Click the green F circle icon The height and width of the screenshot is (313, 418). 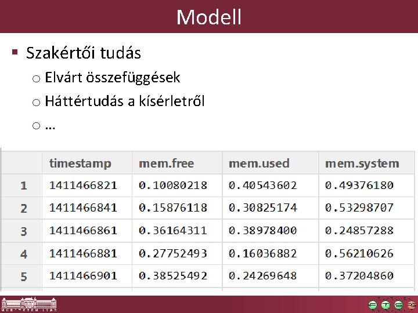(372, 305)
